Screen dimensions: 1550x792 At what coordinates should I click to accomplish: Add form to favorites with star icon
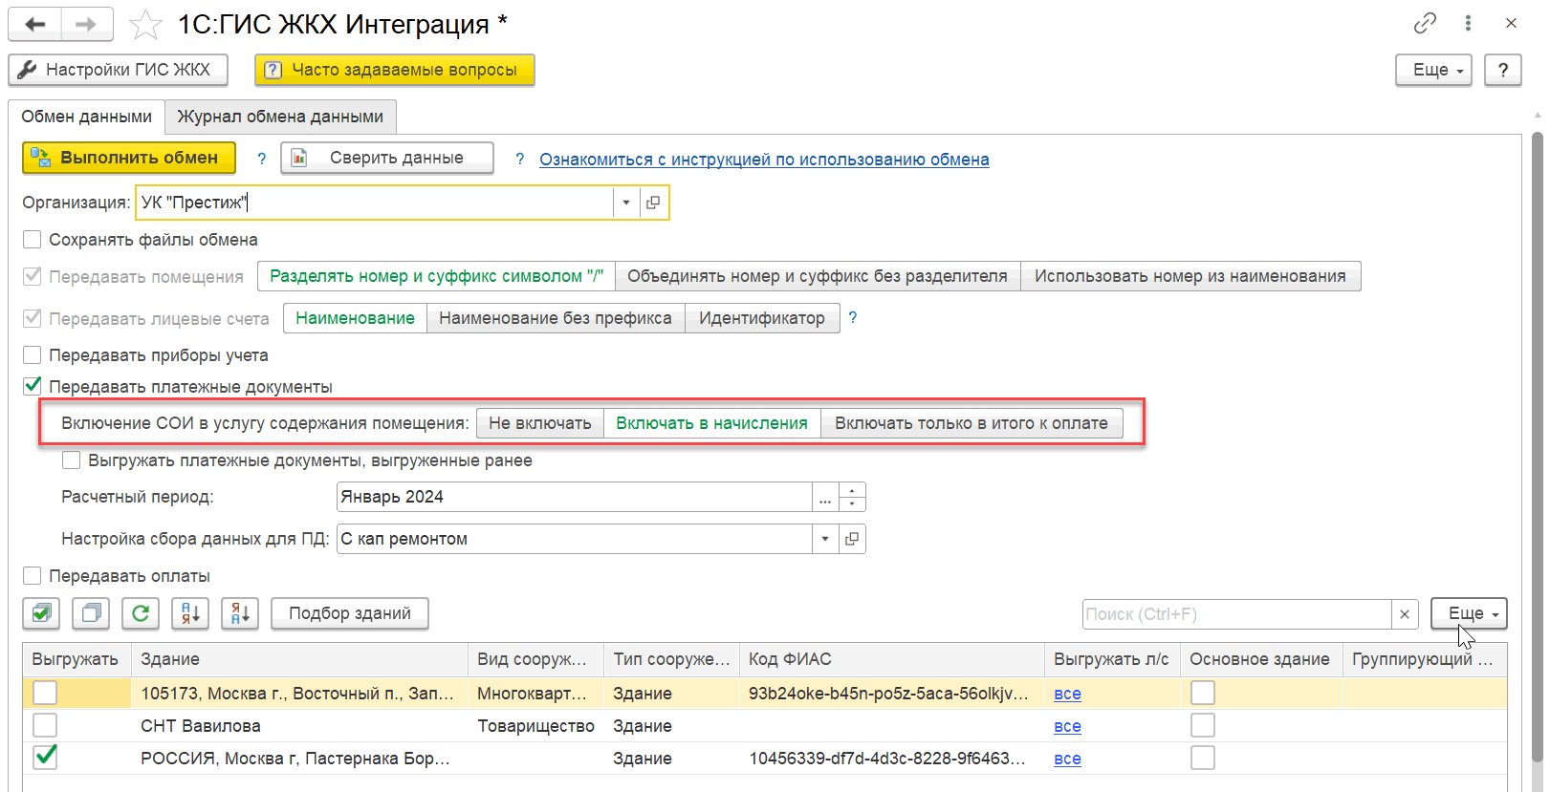pyautogui.click(x=145, y=25)
